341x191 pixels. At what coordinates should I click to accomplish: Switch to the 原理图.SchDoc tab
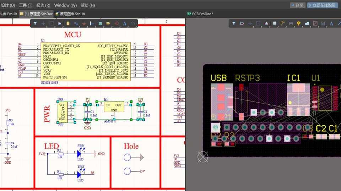coord(36,14)
